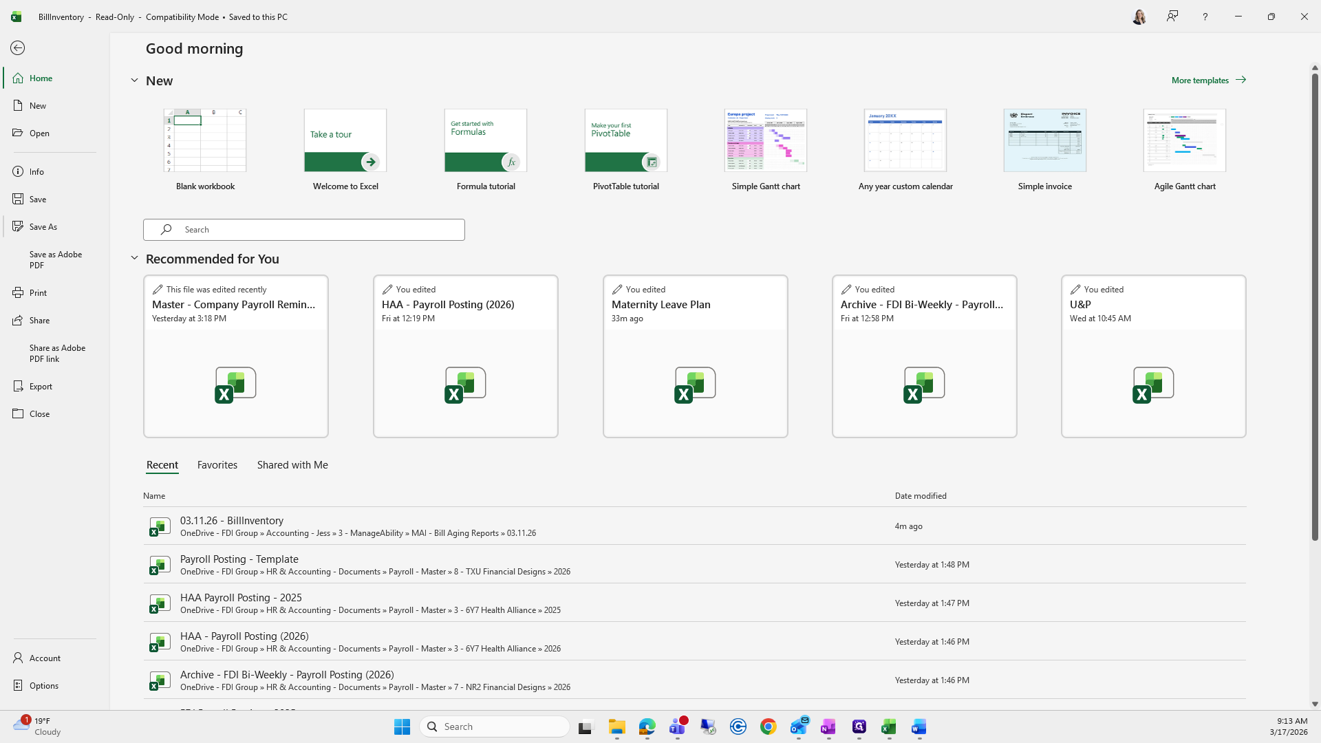Click the scroll-down arrow on the vertical scrollbar
This screenshot has width=1321, height=743.
pos(1314,704)
